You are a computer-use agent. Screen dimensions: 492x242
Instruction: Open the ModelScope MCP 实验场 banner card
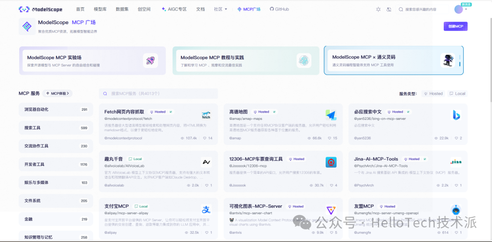92,61
